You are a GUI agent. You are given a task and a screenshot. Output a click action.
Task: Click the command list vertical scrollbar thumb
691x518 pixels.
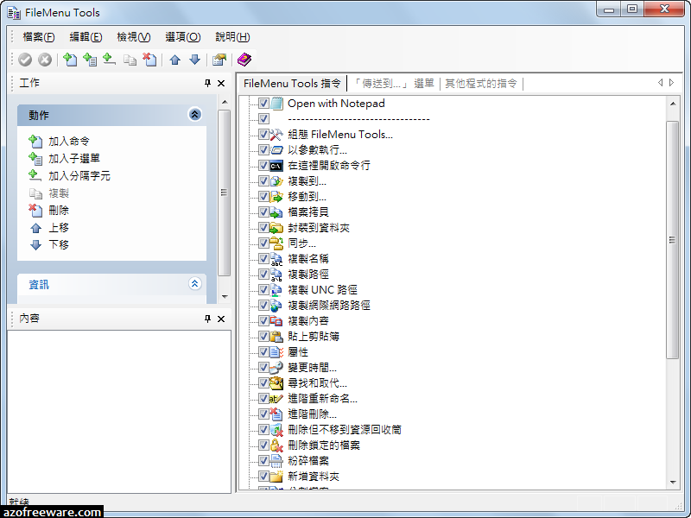click(x=673, y=240)
